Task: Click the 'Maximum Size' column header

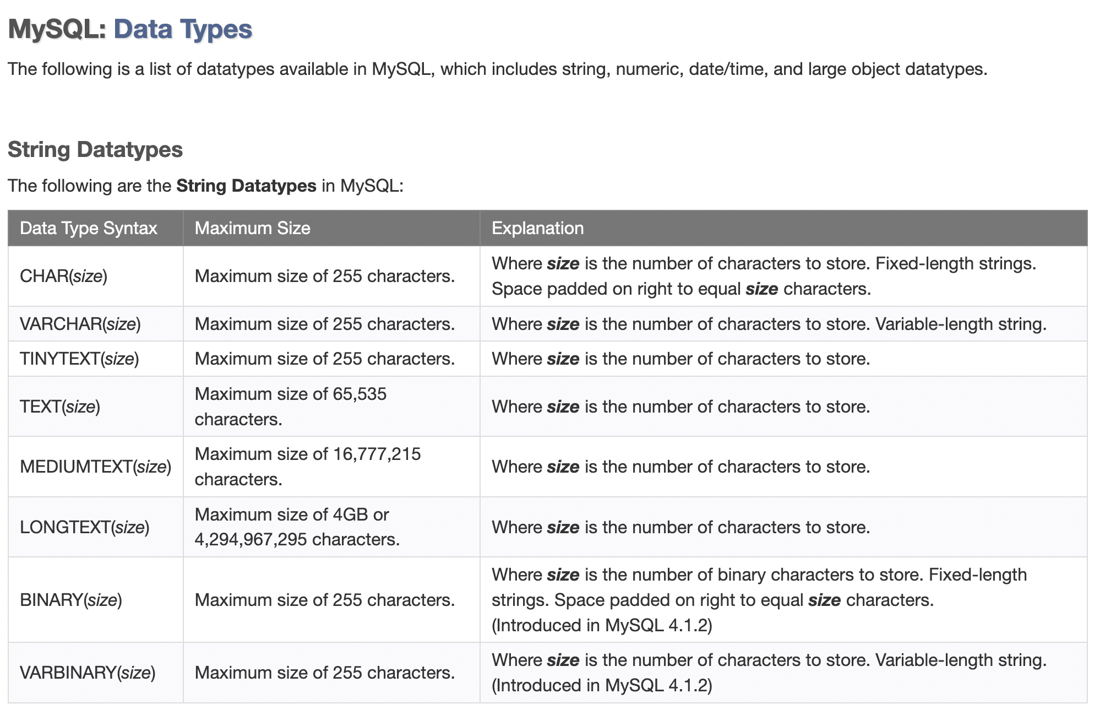Action: [x=331, y=228]
